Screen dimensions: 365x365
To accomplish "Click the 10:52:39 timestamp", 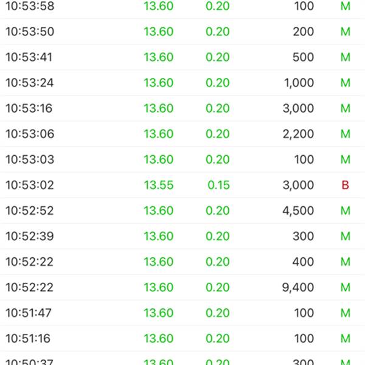I will (x=30, y=236).
